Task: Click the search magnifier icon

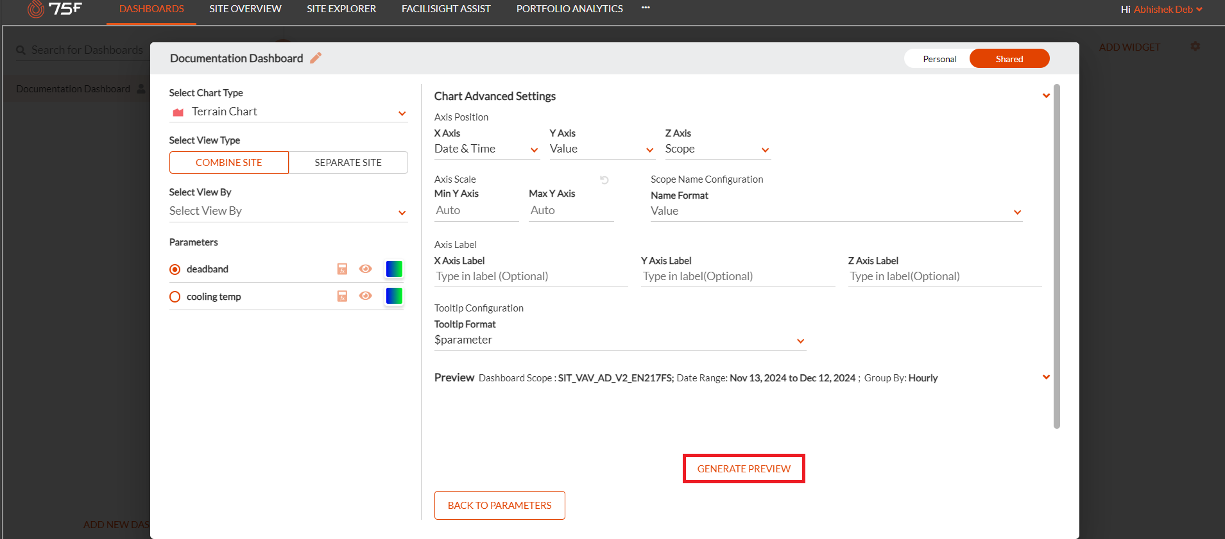Action: click(21, 50)
